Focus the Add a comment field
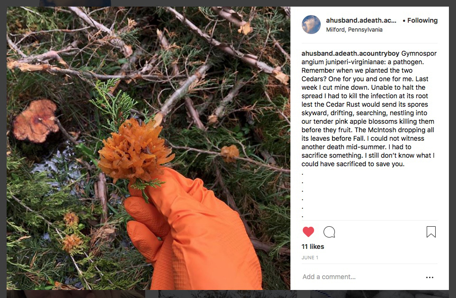The width and height of the screenshot is (456, 298). click(360, 277)
